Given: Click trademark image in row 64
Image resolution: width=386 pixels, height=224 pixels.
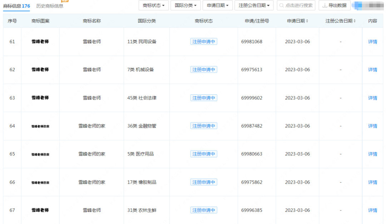Looking at the screenshot, I should pyautogui.click(x=40, y=126).
